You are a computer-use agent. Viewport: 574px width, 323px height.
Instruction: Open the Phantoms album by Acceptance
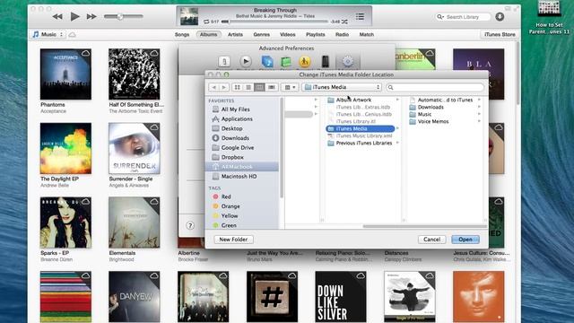pyautogui.click(x=65, y=74)
